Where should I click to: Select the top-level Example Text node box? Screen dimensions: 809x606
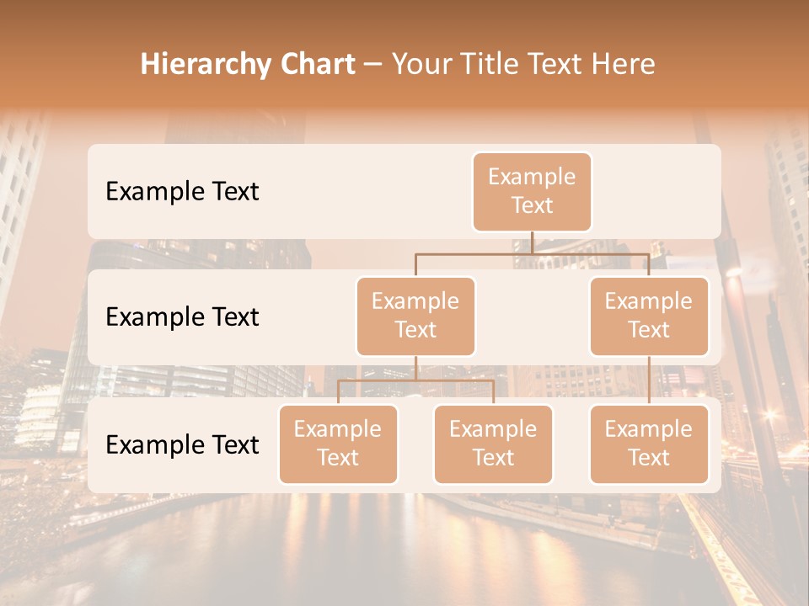(x=532, y=192)
